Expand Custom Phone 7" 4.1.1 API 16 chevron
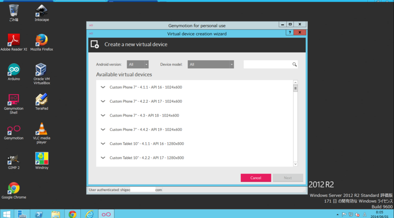This screenshot has height=218, width=394. click(x=103, y=87)
